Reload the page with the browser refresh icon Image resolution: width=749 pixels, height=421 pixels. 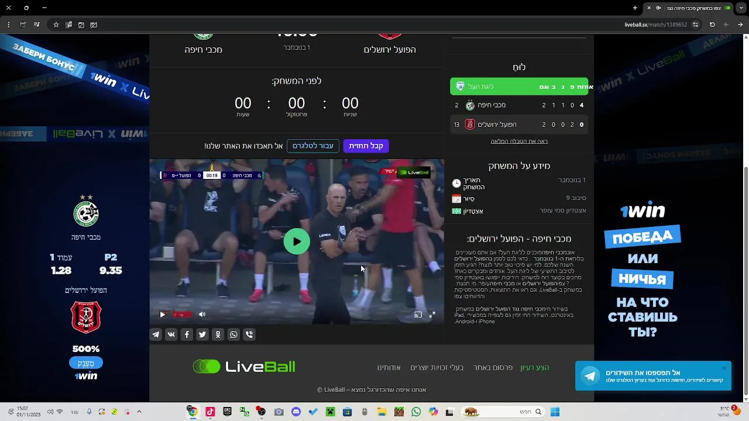pos(712,25)
